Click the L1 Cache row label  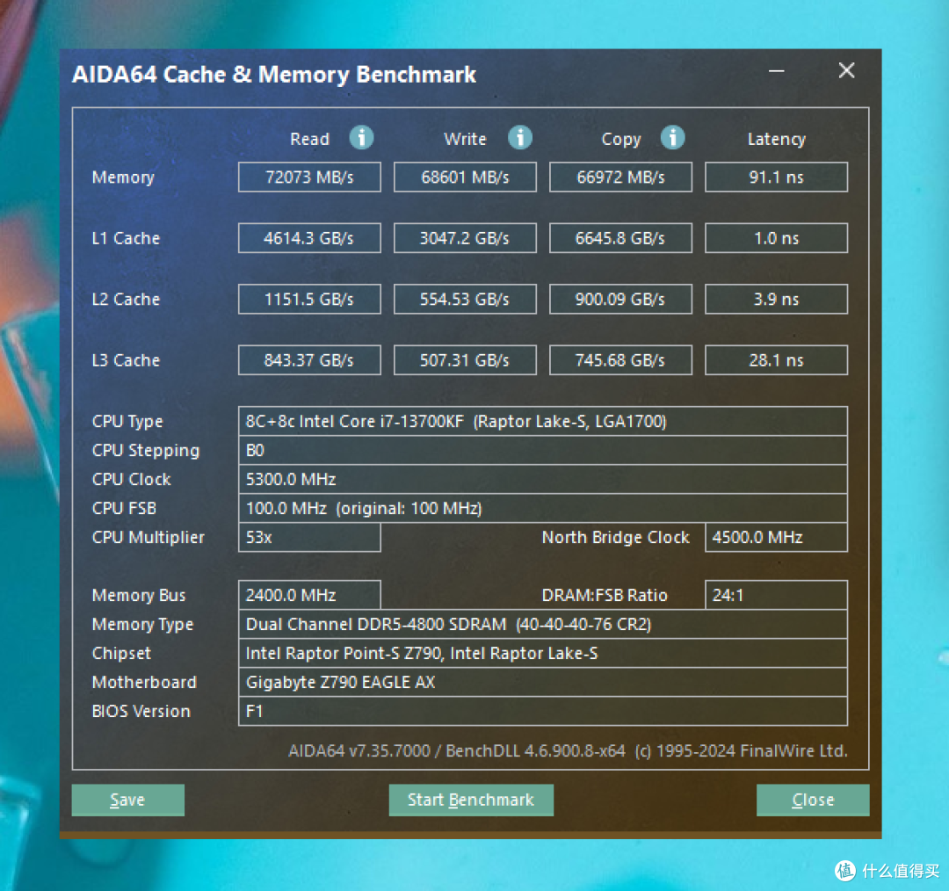126,238
